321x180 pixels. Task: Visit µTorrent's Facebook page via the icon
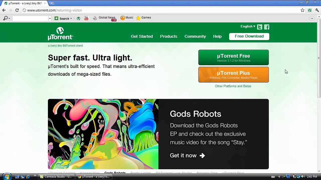pyautogui.click(x=267, y=27)
